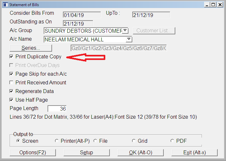
Task: Click the Series... button
Action: tap(31, 48)
